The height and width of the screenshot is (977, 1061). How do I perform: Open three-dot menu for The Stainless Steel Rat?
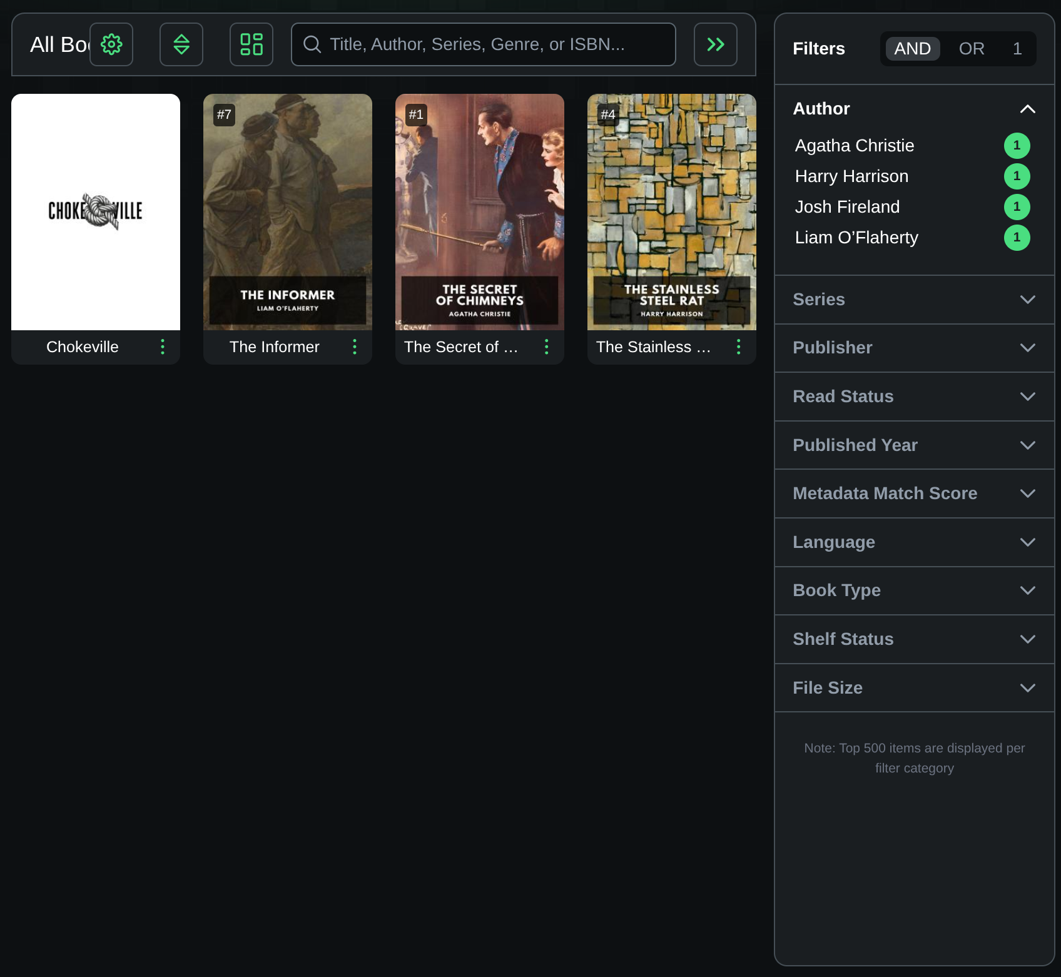pyautogui.click(x=739, y=347)
